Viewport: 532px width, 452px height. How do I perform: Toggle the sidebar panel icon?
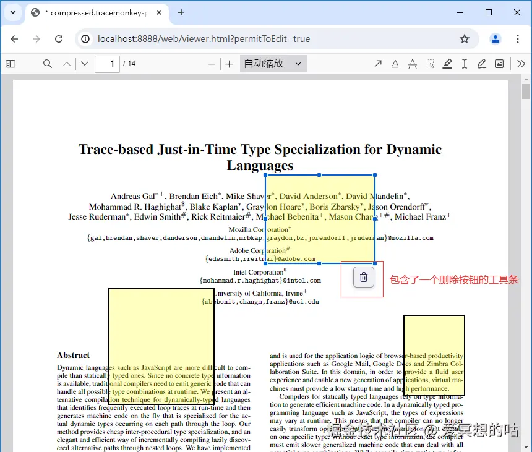point(11,64)
